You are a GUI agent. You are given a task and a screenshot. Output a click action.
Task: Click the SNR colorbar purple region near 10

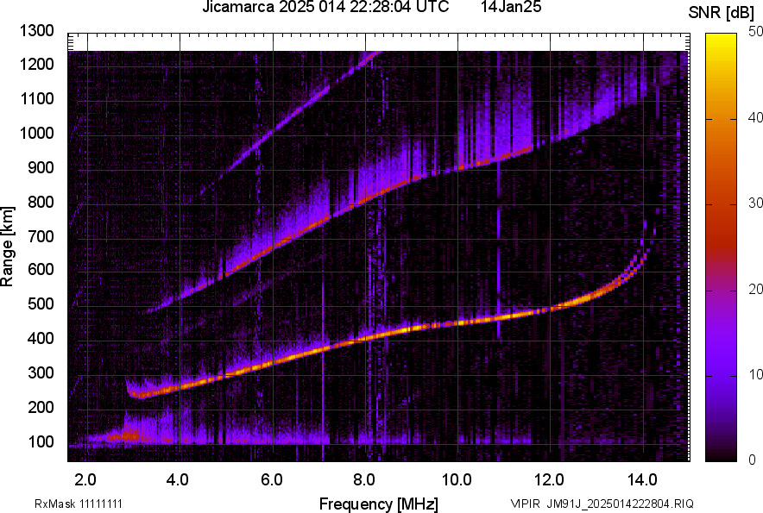pos(722,375)
